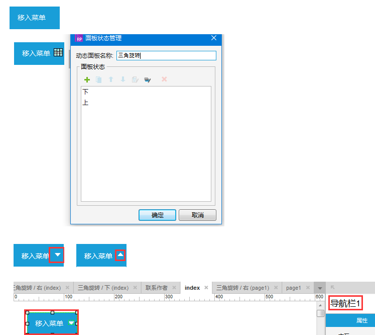Screen dimensions: 375x335
Task: Click the duplicate state icon
Action: point(99,79)
